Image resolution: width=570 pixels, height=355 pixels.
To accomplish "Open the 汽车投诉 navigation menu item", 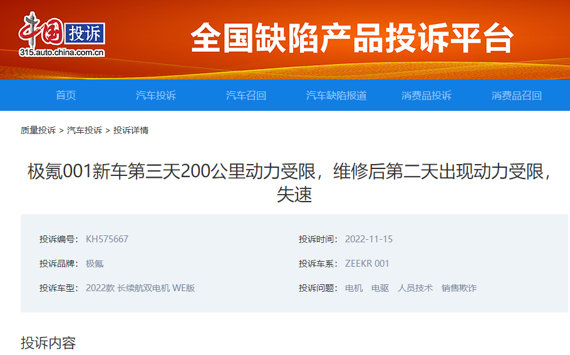I will [x=156, y=95].
